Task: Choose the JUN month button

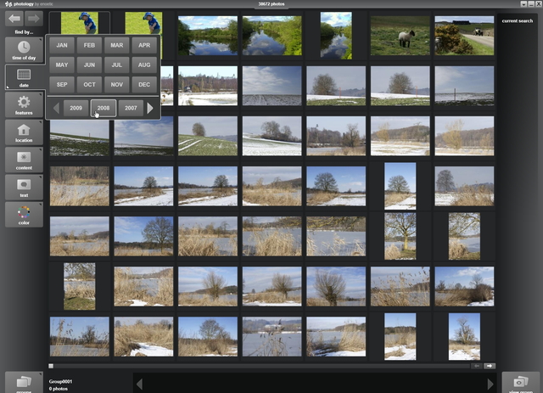Action: point(89,65)
